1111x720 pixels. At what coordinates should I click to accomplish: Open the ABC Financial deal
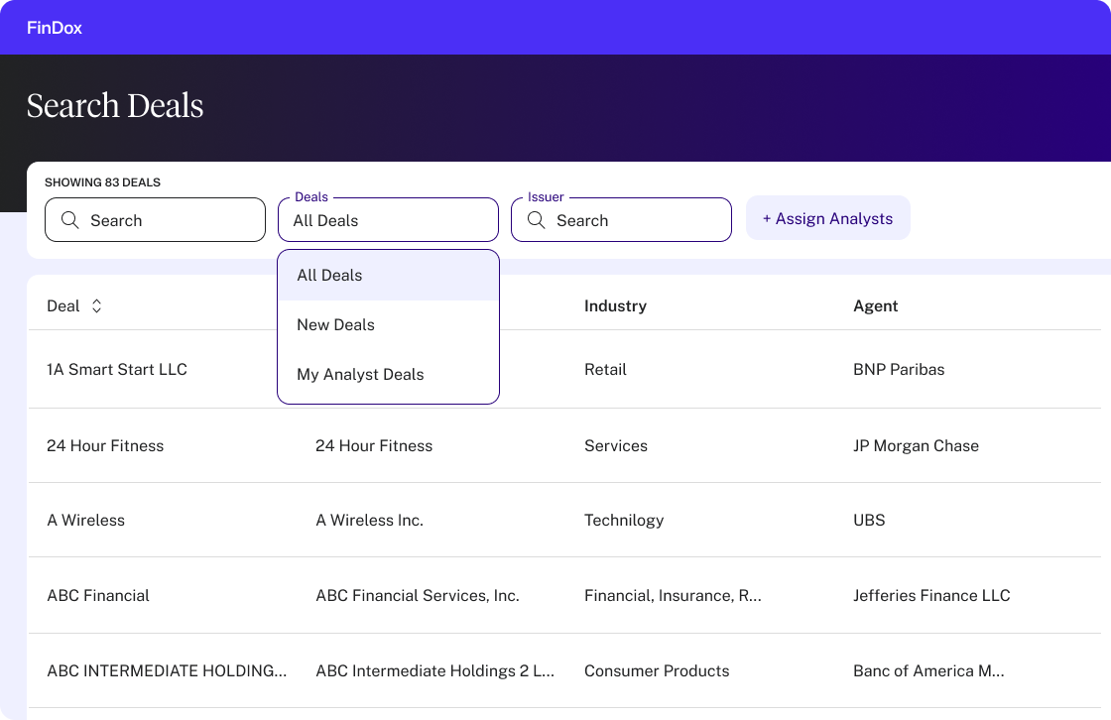tap(98, 596)
